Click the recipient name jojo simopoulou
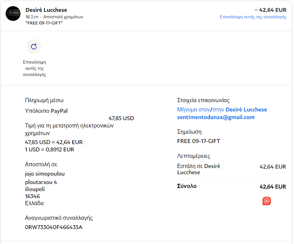 coord(45,174)
